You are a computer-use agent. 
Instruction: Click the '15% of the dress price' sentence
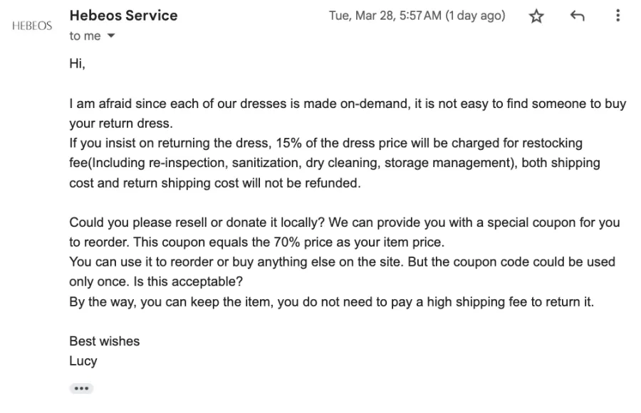[325, 144]
